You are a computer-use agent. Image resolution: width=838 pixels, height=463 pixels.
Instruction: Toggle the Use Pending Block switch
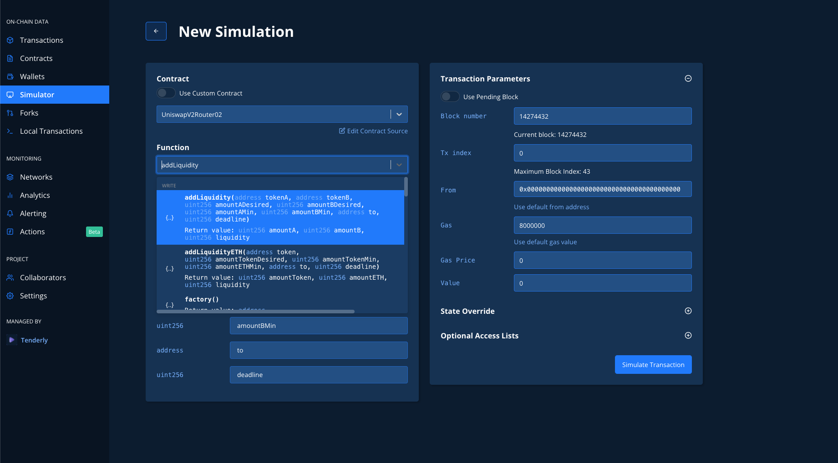450,96
